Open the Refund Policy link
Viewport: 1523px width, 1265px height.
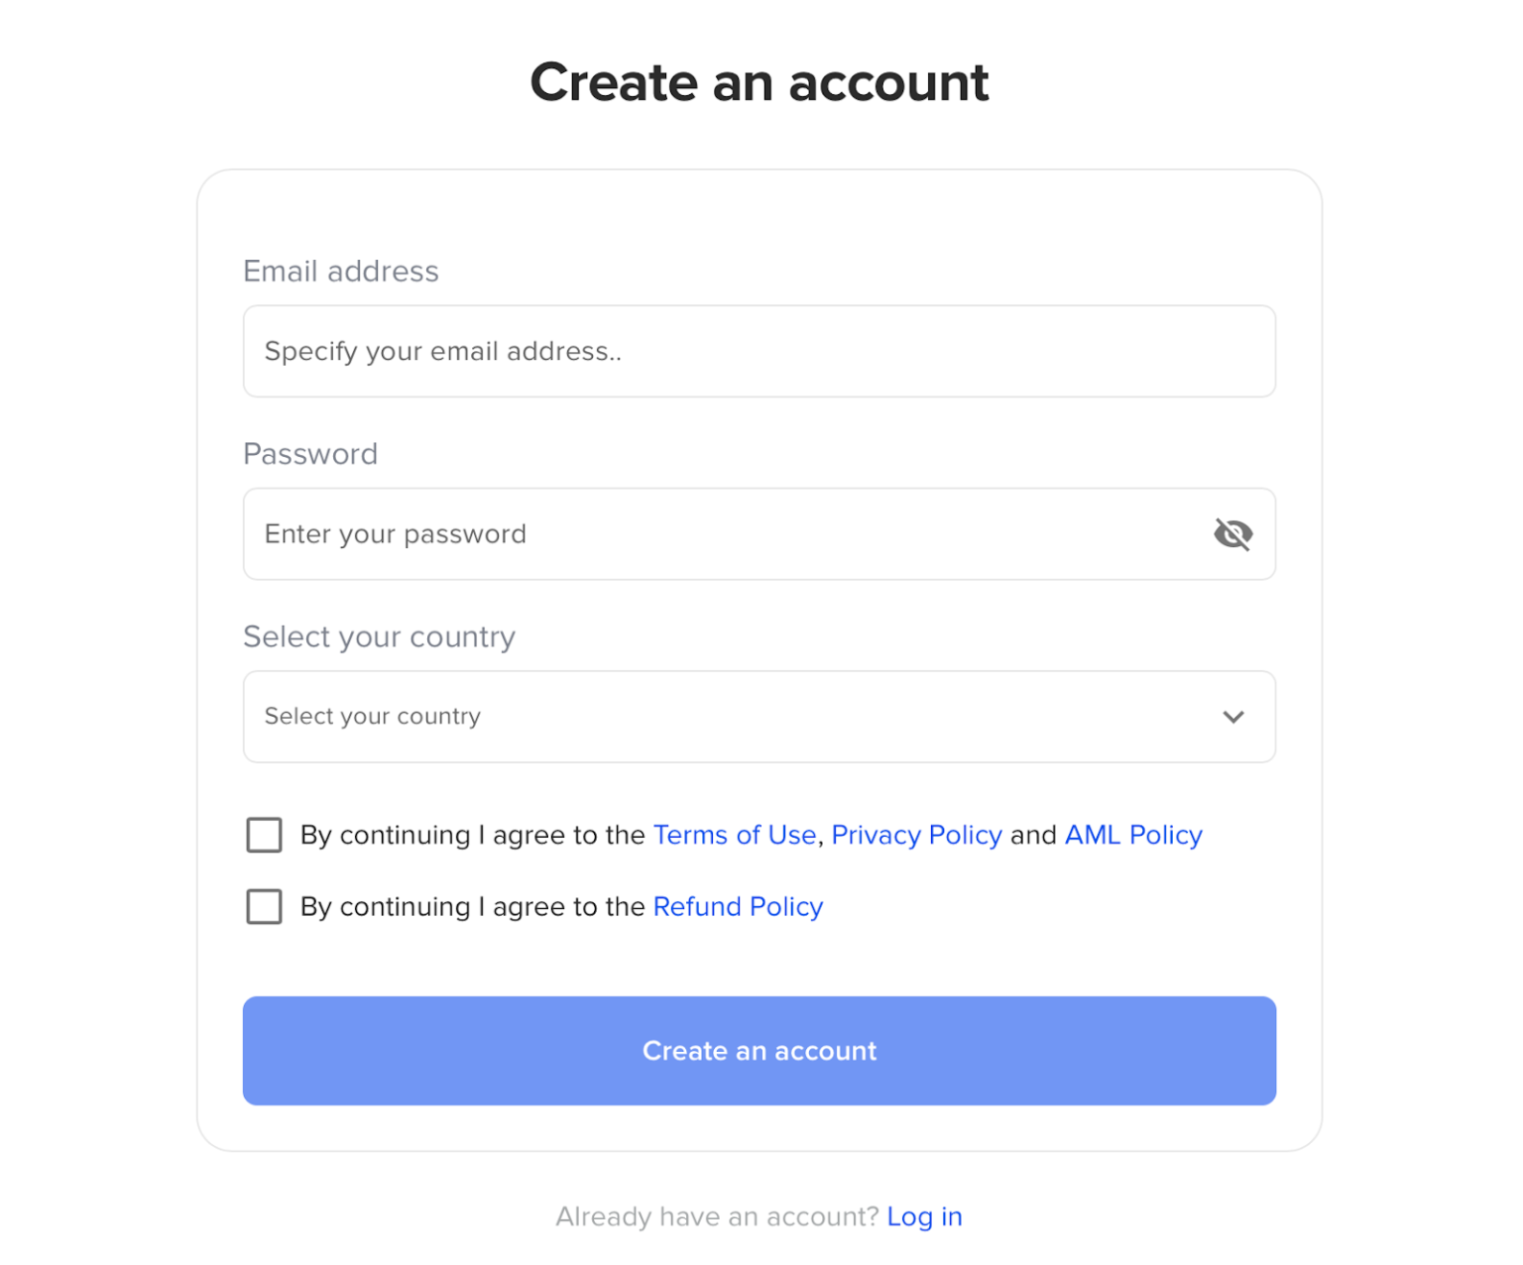coord(738,906)
